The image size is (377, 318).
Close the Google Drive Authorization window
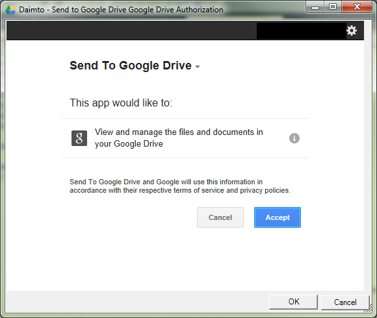tap(357, 7)
